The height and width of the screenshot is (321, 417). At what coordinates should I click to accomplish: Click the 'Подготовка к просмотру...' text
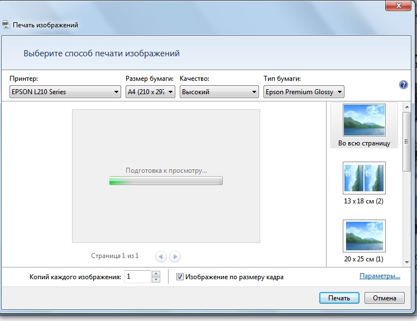point(166,171)
